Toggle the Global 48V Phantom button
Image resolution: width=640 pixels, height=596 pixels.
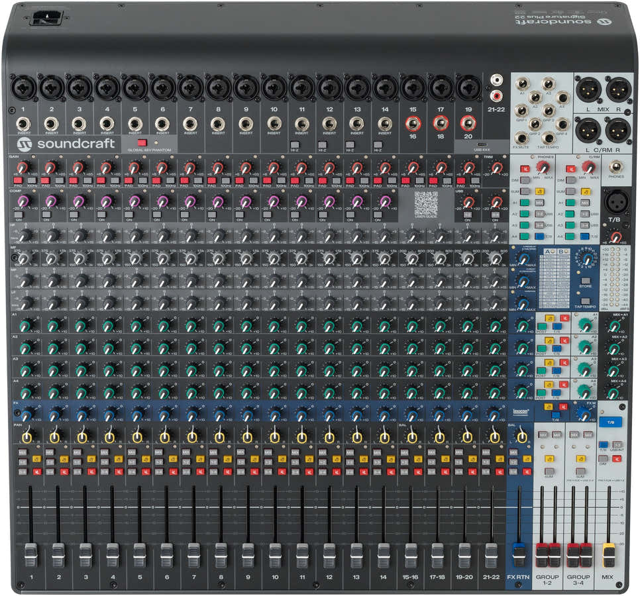[x=142, y=143]
